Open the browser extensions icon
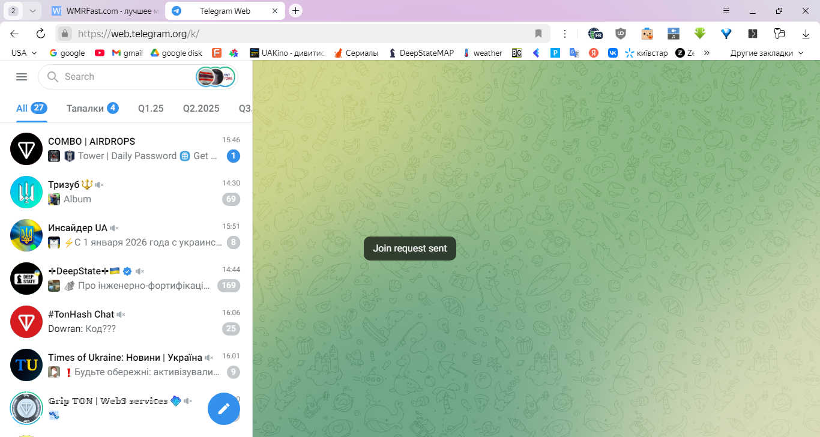This screenshot has width=820, height=437. coord(779,34)
